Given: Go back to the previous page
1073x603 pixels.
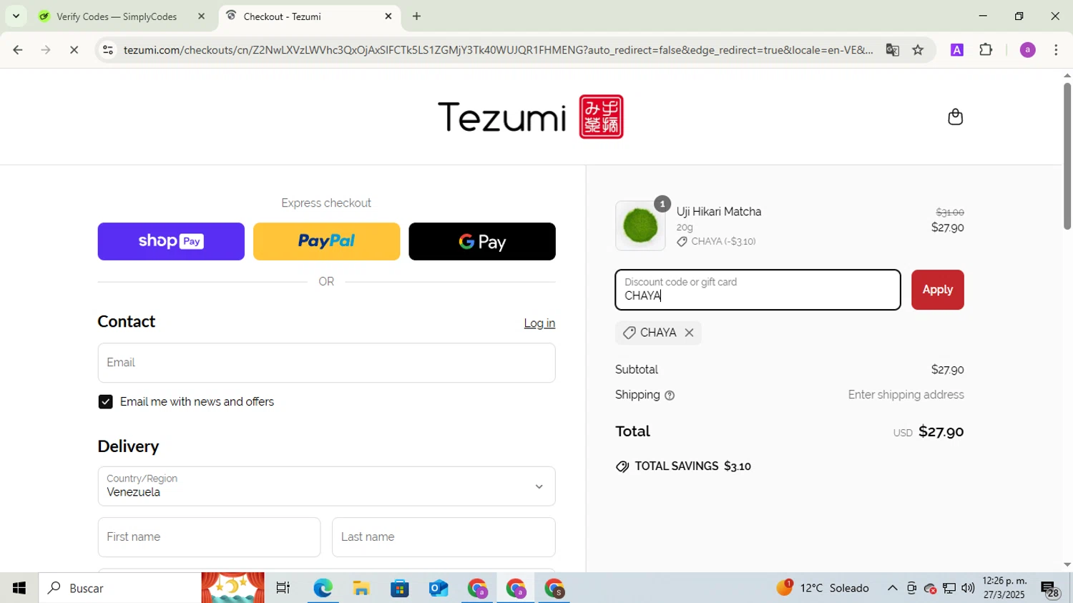Looking at the screenshot, I should coord(18,50).
